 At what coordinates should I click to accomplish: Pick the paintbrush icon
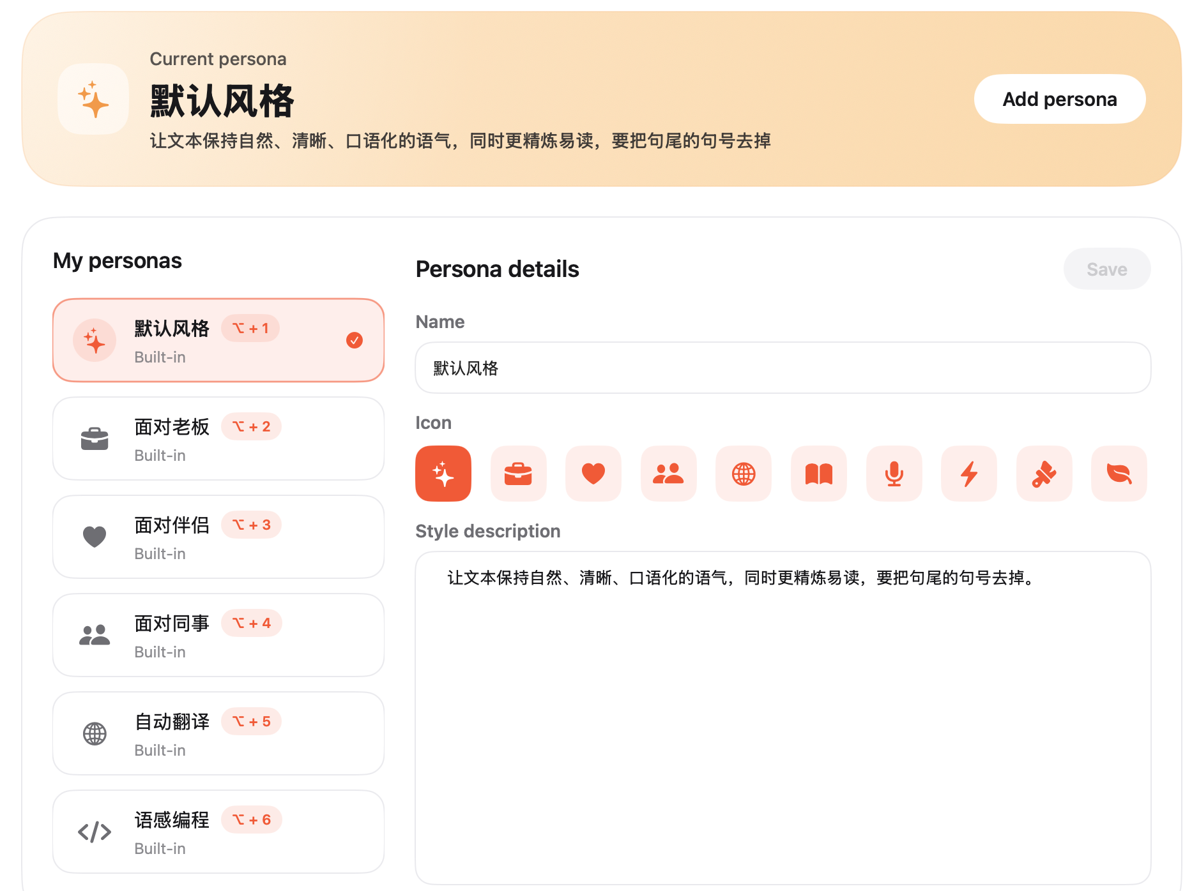pos(1044,474)
